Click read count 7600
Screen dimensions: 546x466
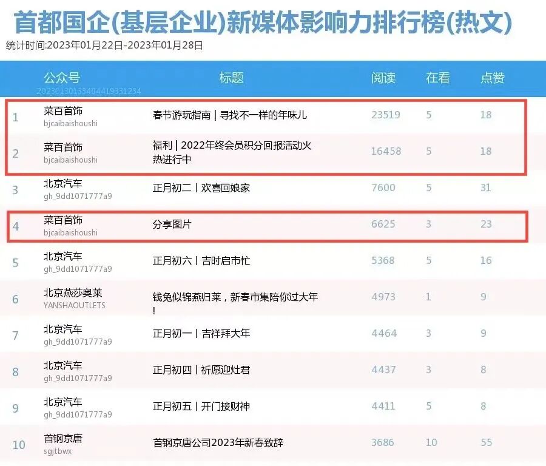[383, 187]
